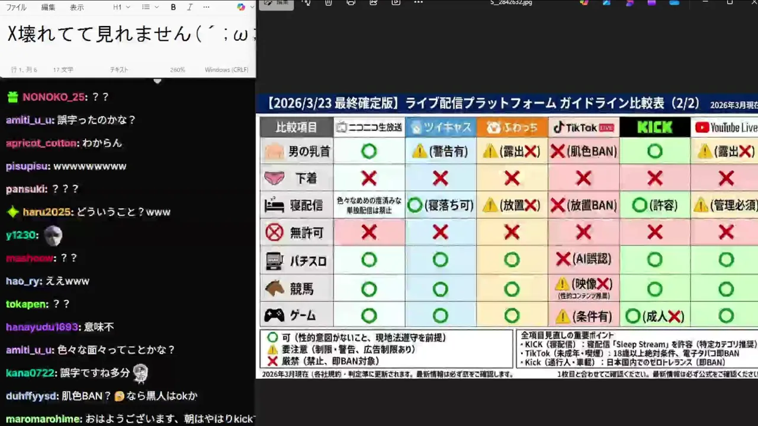Open the Photos more options ellipsis
This screenshot has height=426, width=758.
click(418, 2)
